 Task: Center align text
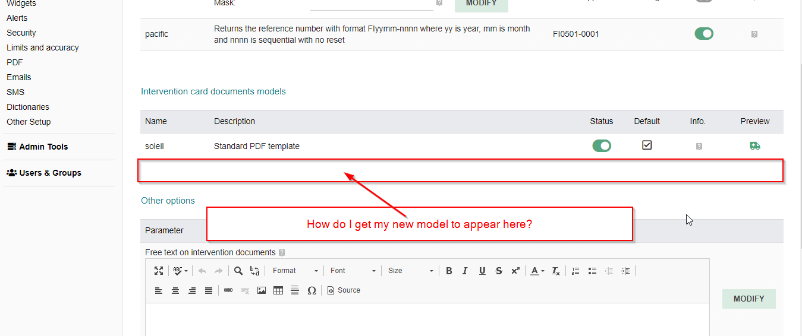tap(175, 290)
